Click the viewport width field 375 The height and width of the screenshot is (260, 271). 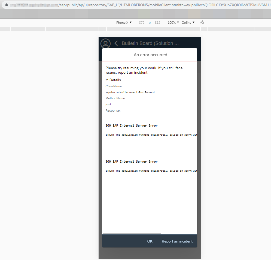[x=142, y=22]
